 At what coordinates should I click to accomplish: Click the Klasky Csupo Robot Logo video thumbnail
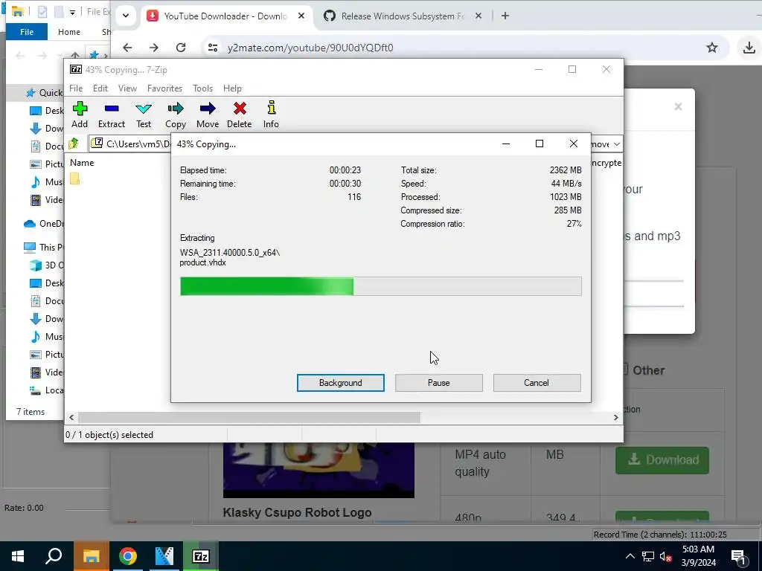click(x=318, y=470)
